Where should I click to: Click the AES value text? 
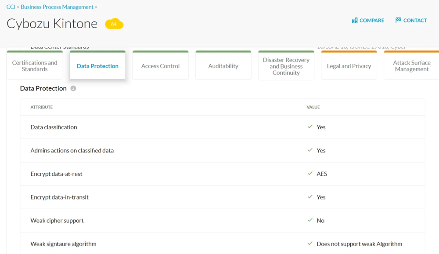point(322,174)
